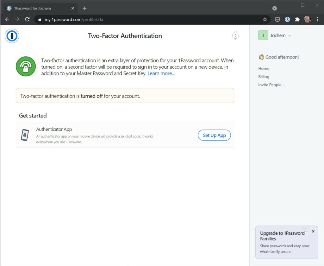Expand the Jochem account dropdown chevron
This screenshot has width=324, height=266.
click(x=290, y=36)
